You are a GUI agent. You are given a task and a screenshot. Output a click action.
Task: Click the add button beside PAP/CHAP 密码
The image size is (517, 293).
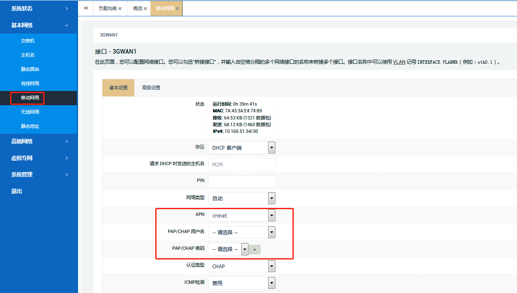(x=255, y=249)
